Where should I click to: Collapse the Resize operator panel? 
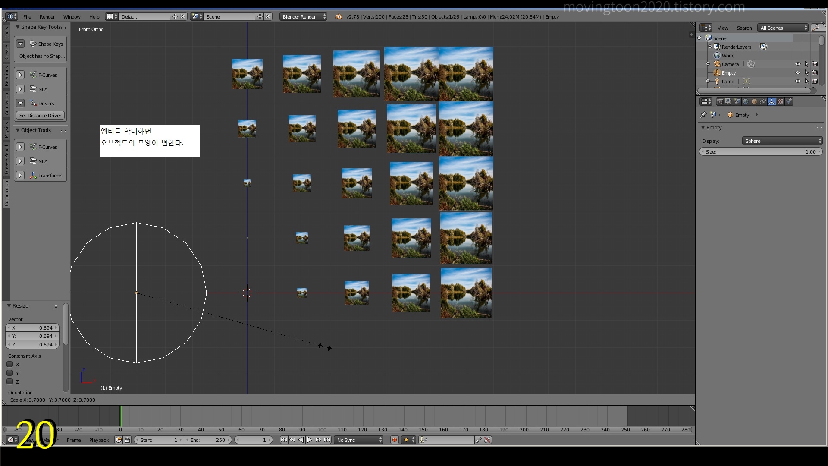(9, 305)
